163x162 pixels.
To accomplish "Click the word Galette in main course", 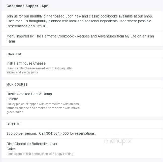I will point(12,99).
